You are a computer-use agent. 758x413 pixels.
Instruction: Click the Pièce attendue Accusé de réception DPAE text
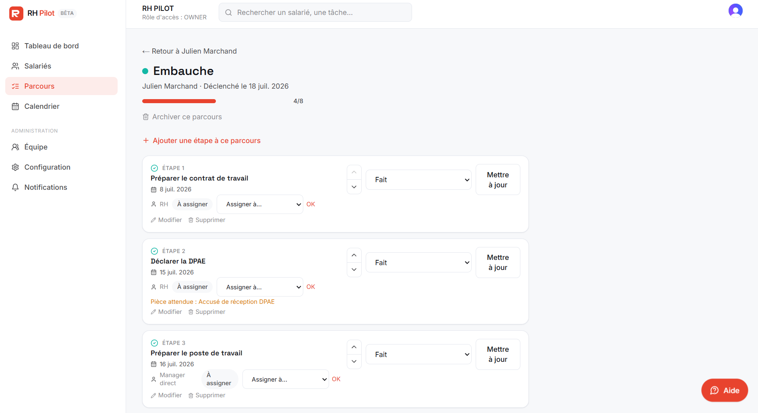[x=213, y=302]
